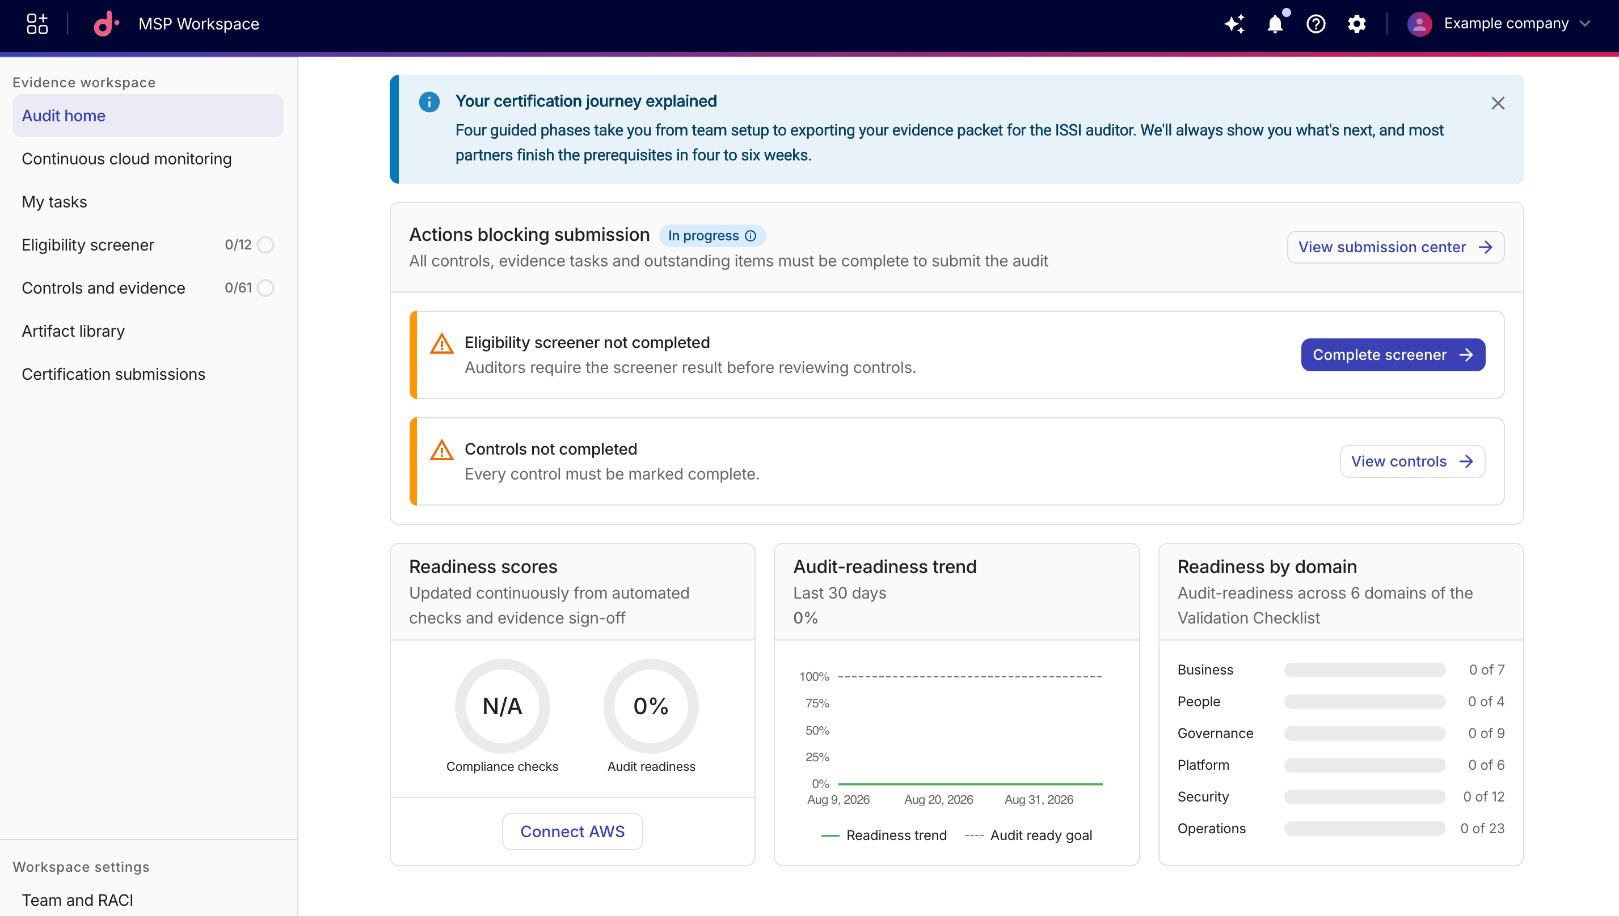Open the help question mark icon
This screenshot has height=916, width=1619.
click(1316, 24)
